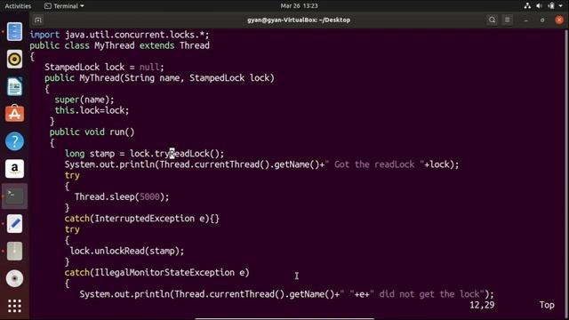
Task: Click the " Got the readLock " string
Action: click(x=374, y=164)
